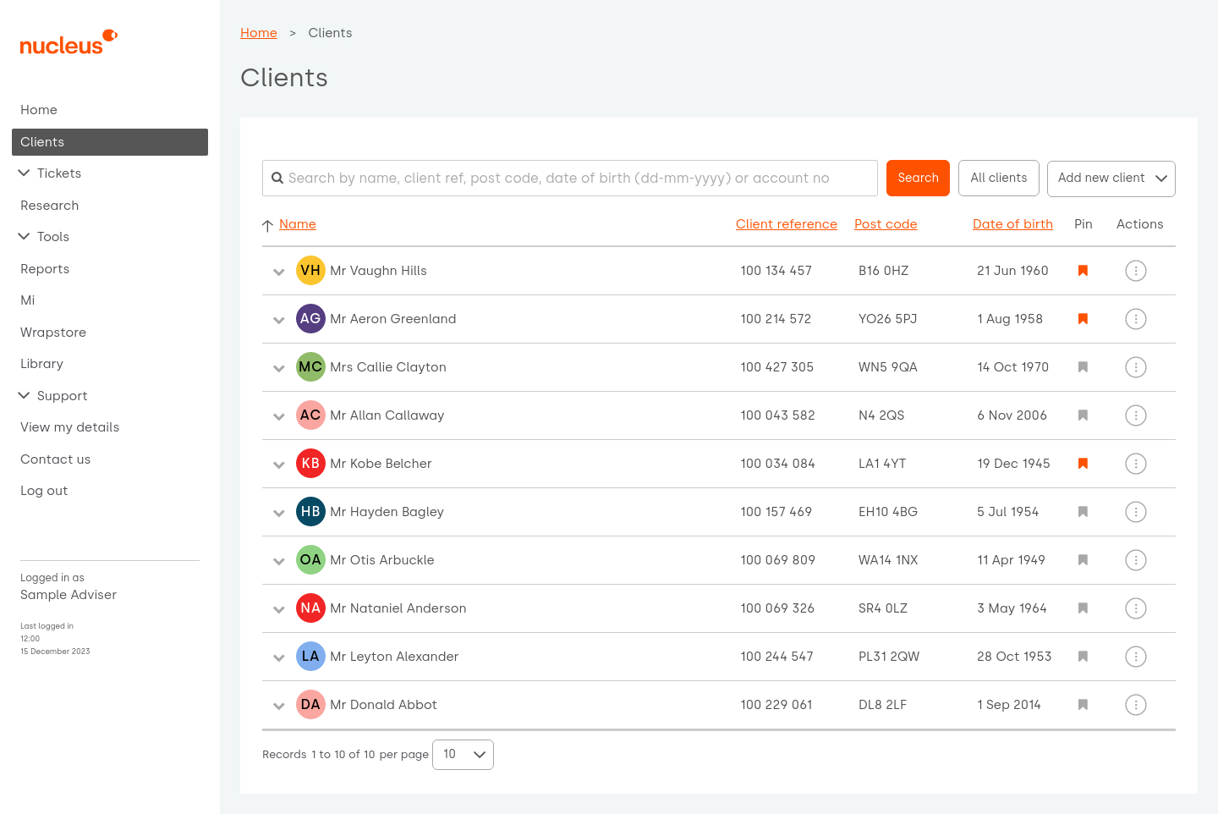Click the AG avatar of Aeron Greenland
The width and height of the screenshot is (1218, 814).
pyautogui.click(x=310, y=319)
